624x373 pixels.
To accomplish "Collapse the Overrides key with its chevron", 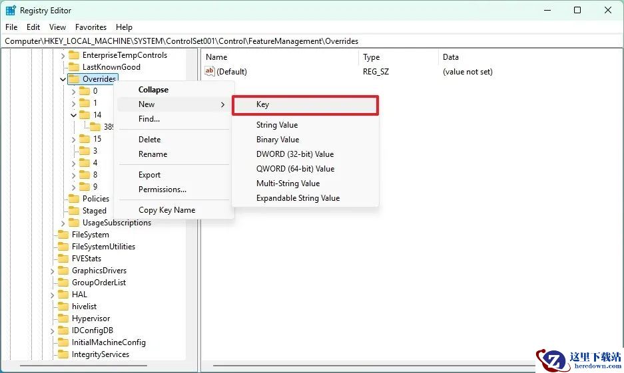I will [63, 79].
